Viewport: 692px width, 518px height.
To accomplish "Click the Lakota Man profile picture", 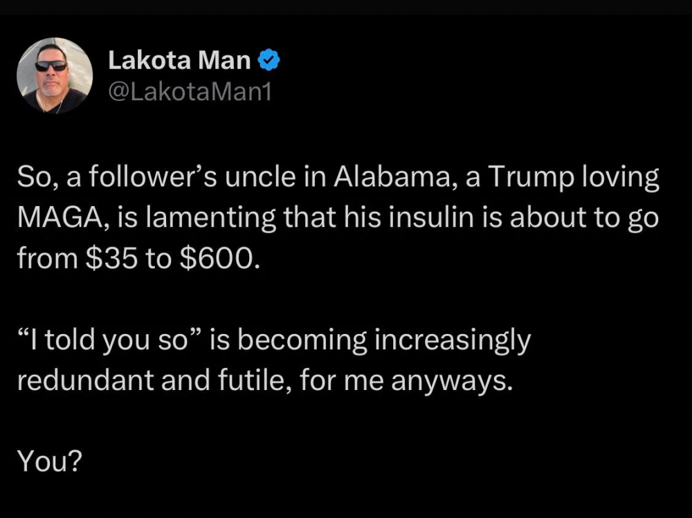I will pyautogui.click(x=55, y=75).
